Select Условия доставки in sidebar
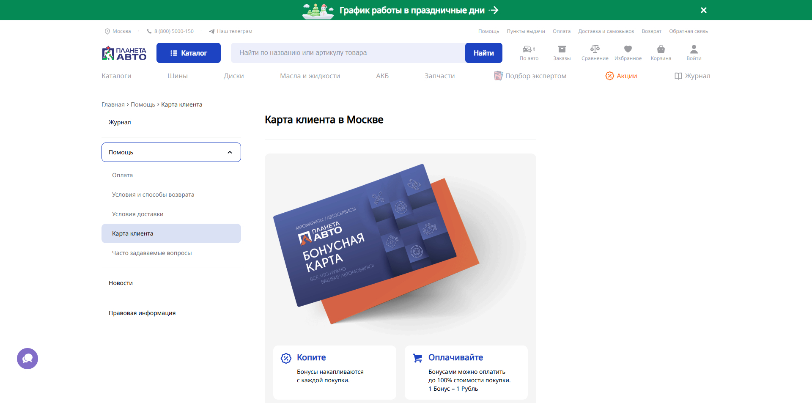Screen dimensions: 812x403 137,214
